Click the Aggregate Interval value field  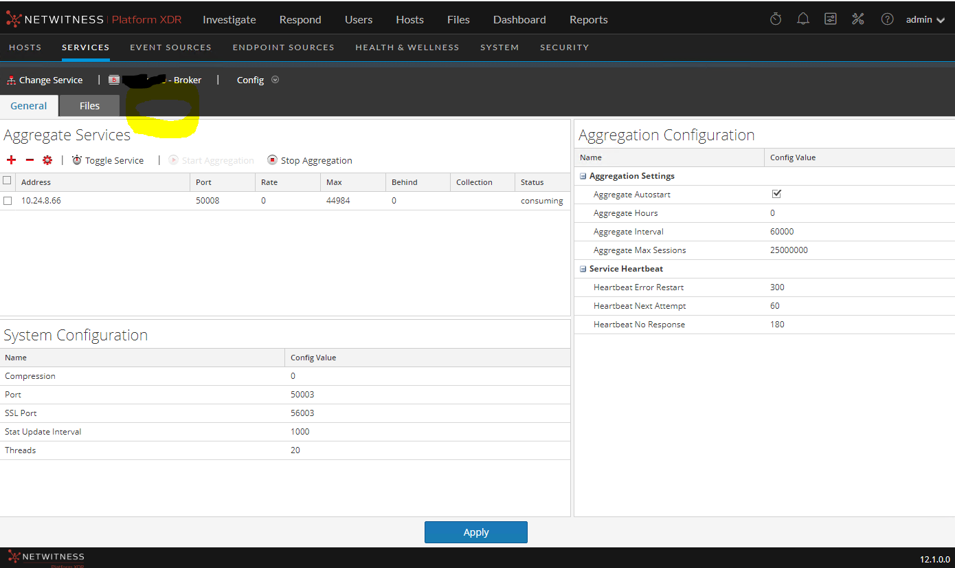[782, 232]
